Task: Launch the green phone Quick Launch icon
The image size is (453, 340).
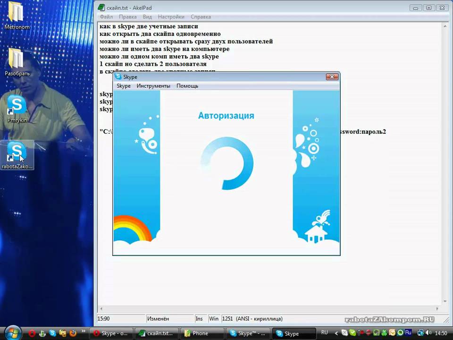Action: 42,333
